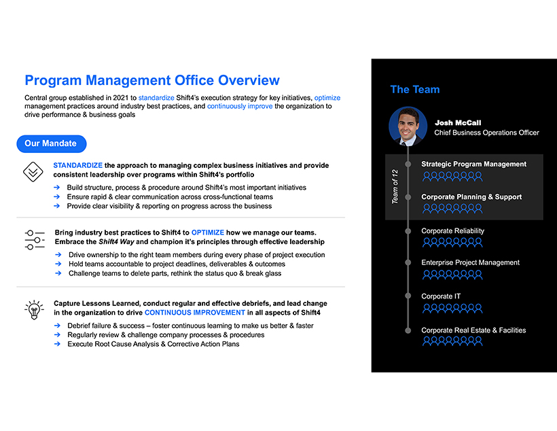Click the name Josh McCall
Screen dimensions: 557x431
pos(458,122)
